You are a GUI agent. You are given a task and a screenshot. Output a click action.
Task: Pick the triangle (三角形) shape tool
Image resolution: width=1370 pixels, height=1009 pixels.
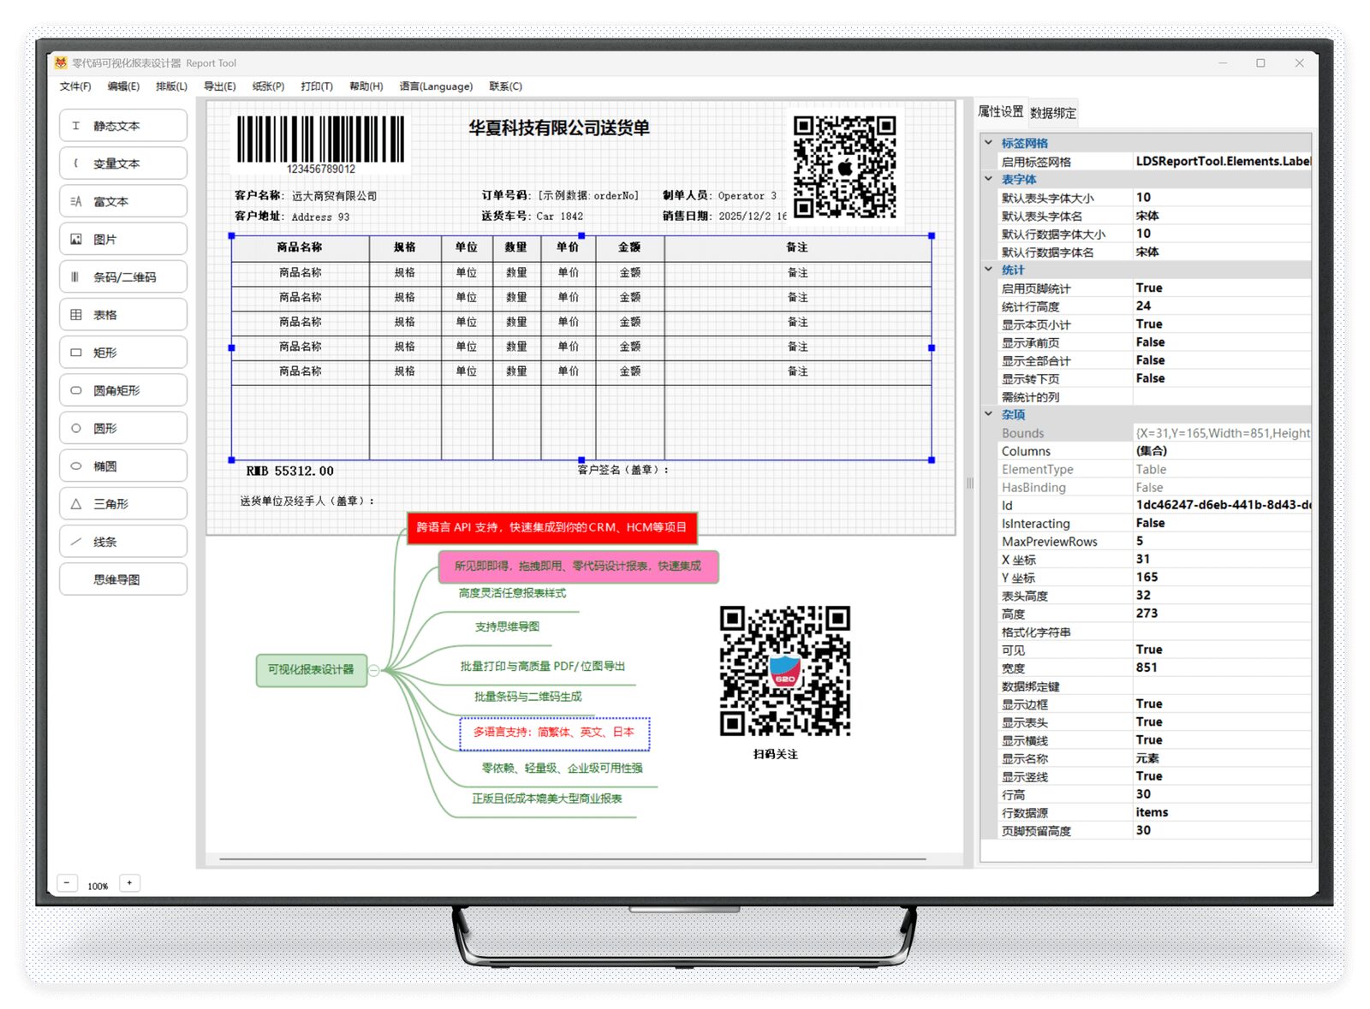[123, 504]
